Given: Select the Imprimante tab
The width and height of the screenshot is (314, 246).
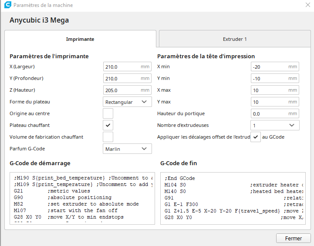Looking at the screenshot, I should [80, 39].
